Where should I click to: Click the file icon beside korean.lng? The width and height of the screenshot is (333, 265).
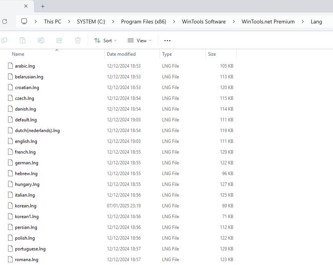pos(10,205)
